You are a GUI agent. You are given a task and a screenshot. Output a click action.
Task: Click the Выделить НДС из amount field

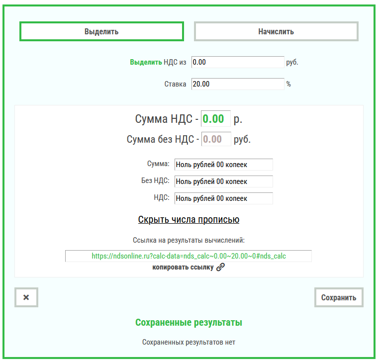(x=238, y=62)
